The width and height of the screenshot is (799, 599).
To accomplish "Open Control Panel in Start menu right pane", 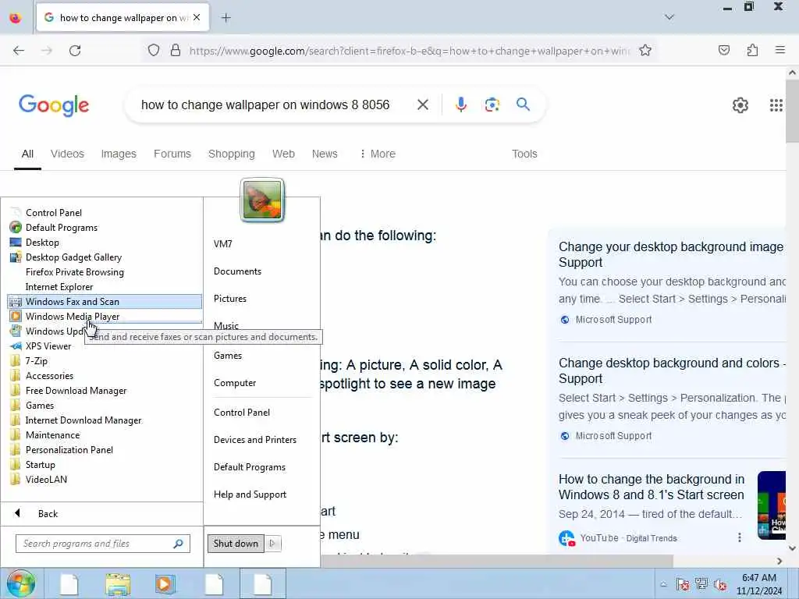I will tap(242, 412).
